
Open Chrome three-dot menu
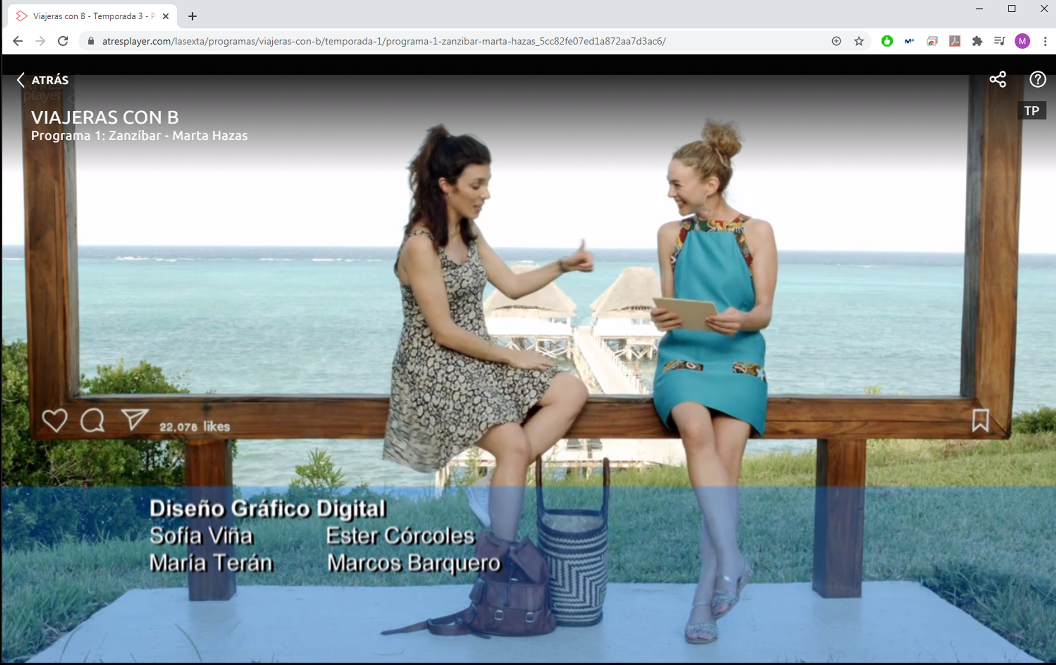click(1045, 41)
